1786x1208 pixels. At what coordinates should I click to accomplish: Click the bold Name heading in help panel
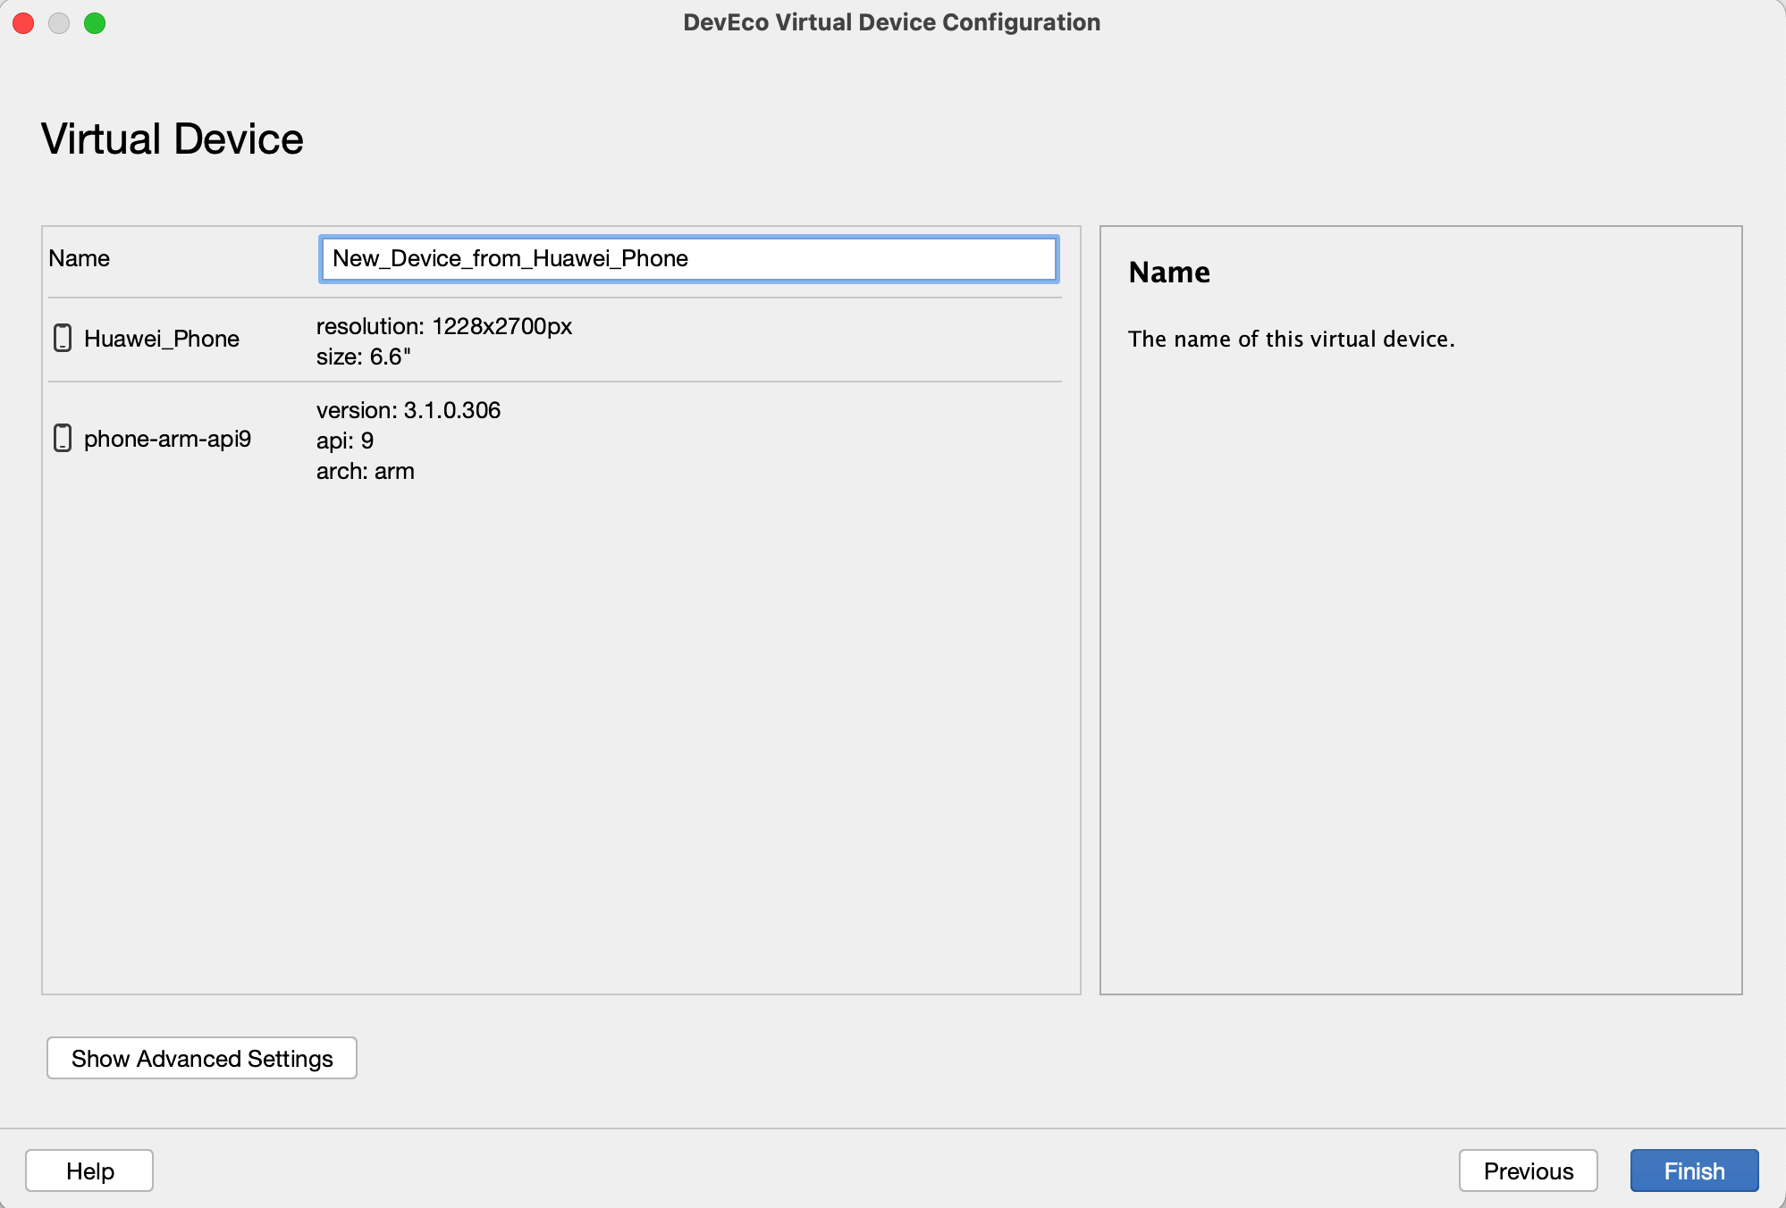click(x=1169, y=273)
